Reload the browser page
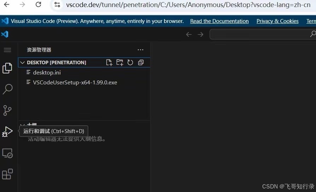Screen dimensions: 316x192 [38, 5]
